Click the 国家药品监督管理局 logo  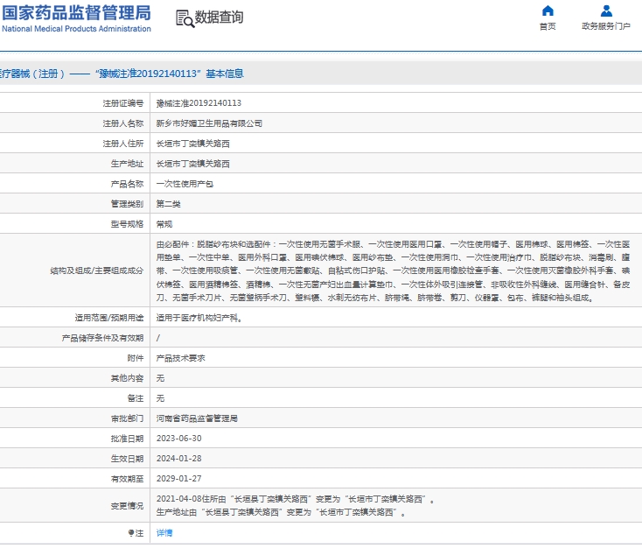click(x=75, y=12)
